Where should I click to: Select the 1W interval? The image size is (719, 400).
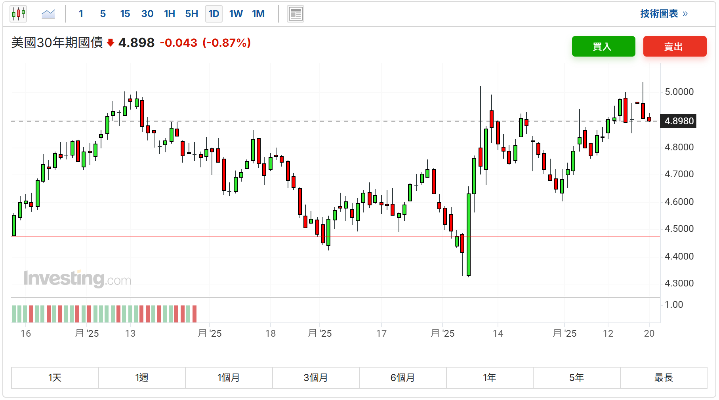(236, 14)
